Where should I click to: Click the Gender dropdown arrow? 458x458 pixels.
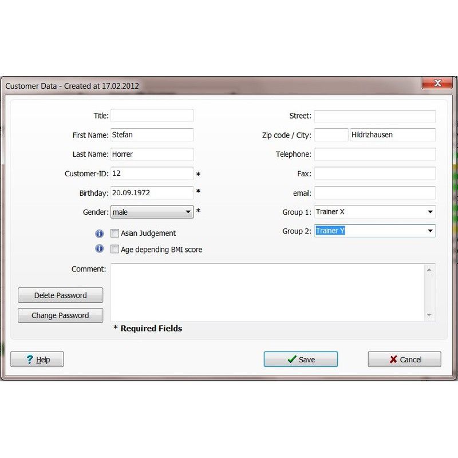188,212
